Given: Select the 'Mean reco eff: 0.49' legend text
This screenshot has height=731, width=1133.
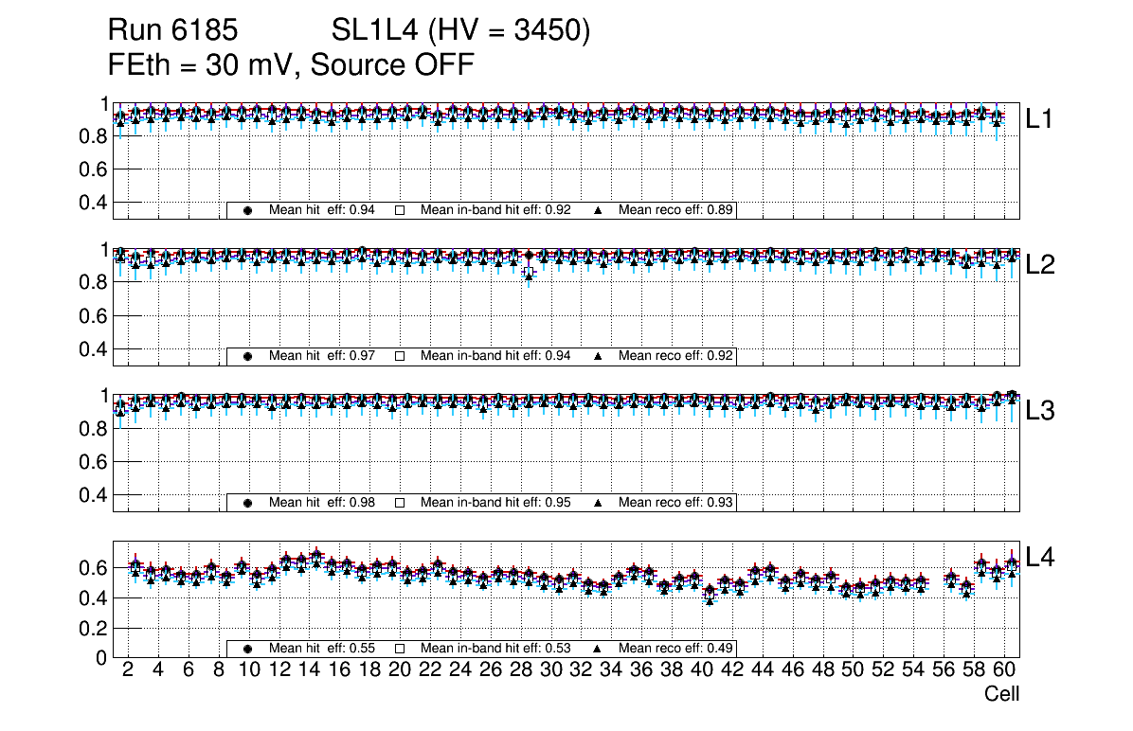Looking at the screenshot, I should [676, 649].
